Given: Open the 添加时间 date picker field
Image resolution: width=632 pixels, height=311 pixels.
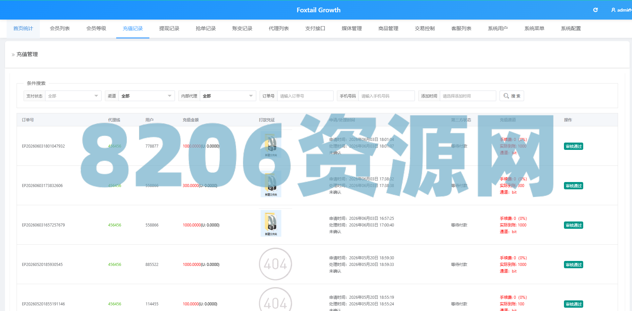Looking at the screenshot, I should click(x=468, y=96).
